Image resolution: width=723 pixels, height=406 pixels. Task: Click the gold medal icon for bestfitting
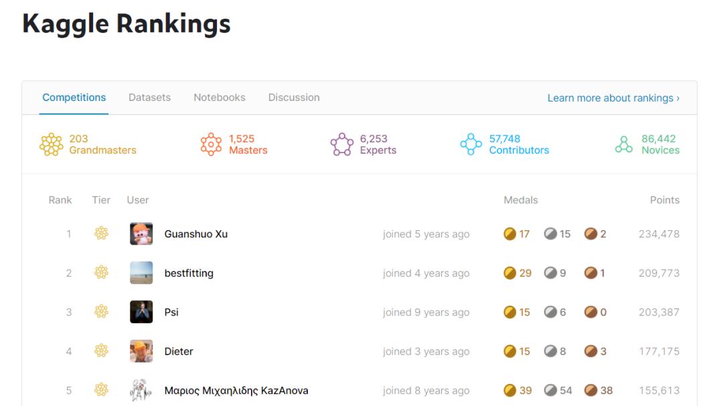pos(509,274)
